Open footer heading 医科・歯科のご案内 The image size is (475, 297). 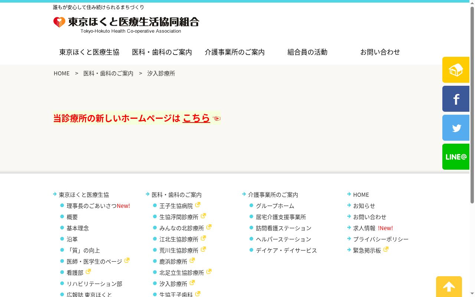tap(177, 195)
